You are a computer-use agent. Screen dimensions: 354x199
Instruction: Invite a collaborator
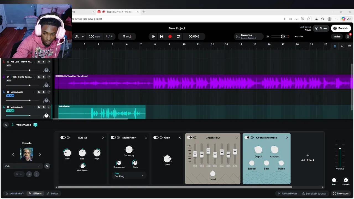pos(337,36)
